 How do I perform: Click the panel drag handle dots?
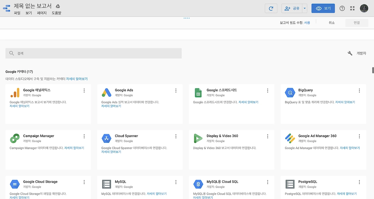pyautogui.click(x=187, y=18)
